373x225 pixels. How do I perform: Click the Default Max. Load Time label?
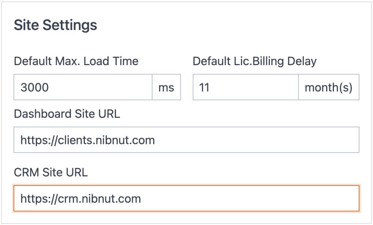click(76, 61)
